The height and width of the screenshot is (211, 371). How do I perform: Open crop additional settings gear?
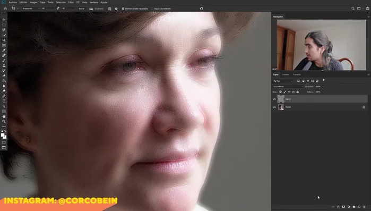point(116,9)
